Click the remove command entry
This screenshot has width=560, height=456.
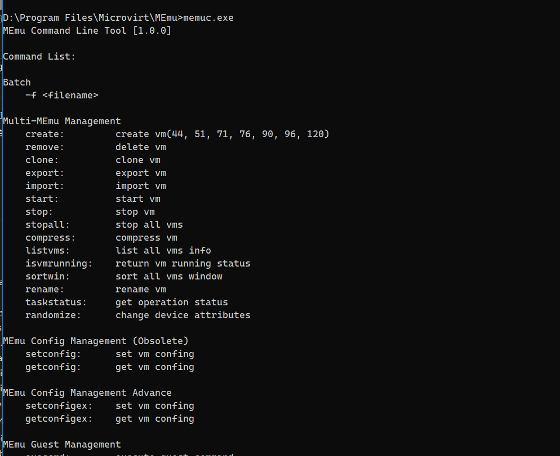45,147
